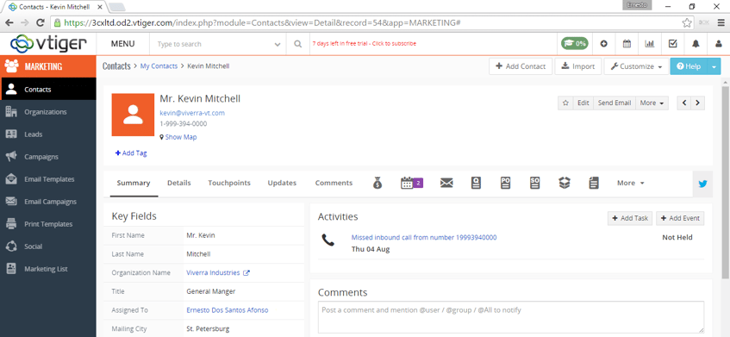This screenshot has width=730, height=337.
Task: Open the calendar icon in top bar
Action: click(627, 44)
